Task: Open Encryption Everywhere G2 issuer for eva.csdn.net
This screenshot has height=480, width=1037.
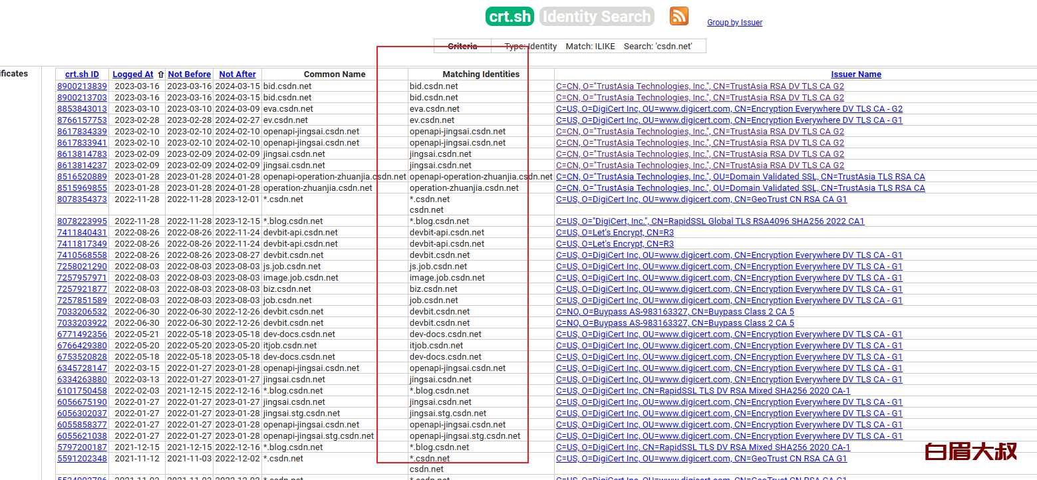Action: (x=729, y=109)
